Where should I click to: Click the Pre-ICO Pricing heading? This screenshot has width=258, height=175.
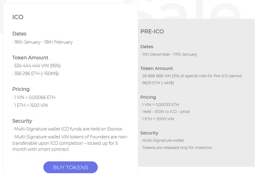[x=148, y=97]
